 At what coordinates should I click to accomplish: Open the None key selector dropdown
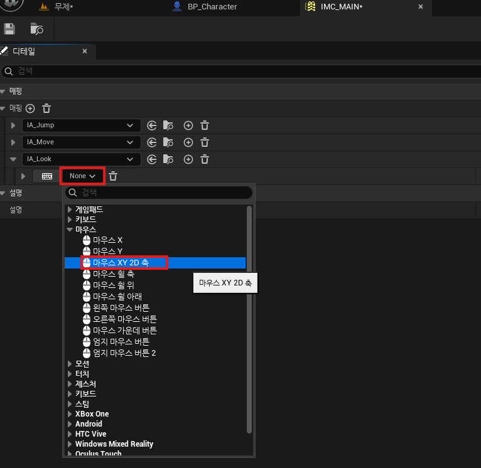tap(82, 176)
